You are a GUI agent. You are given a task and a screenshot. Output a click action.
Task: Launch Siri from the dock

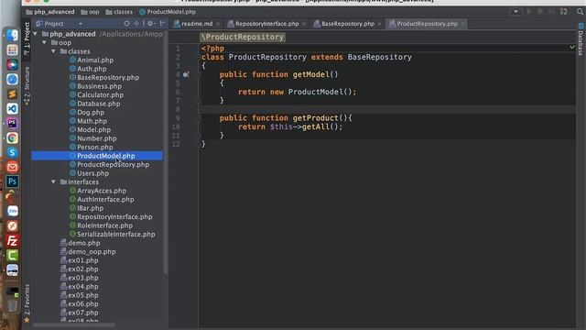12,64
